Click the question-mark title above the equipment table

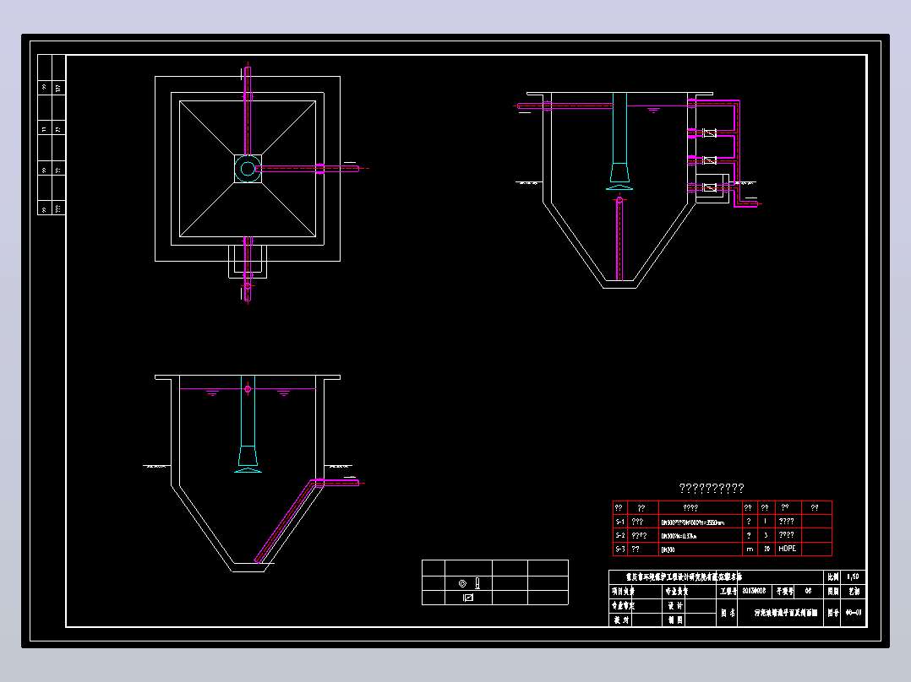(712, 488)
